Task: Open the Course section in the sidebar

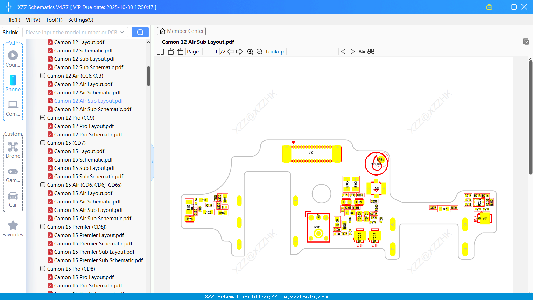Action: 13,59
